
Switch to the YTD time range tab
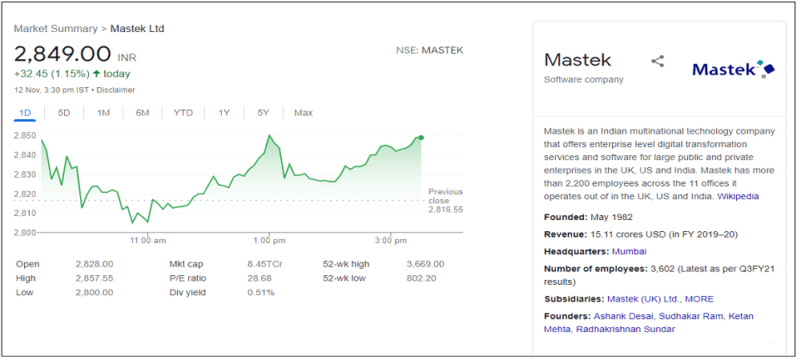click(x=183, y=113)
